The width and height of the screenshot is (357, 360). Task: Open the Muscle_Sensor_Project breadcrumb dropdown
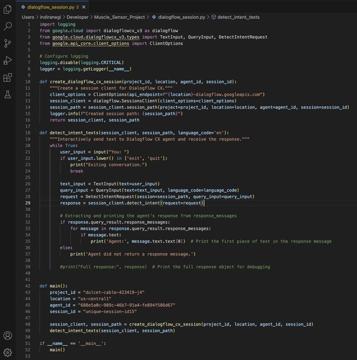point(119,17)
